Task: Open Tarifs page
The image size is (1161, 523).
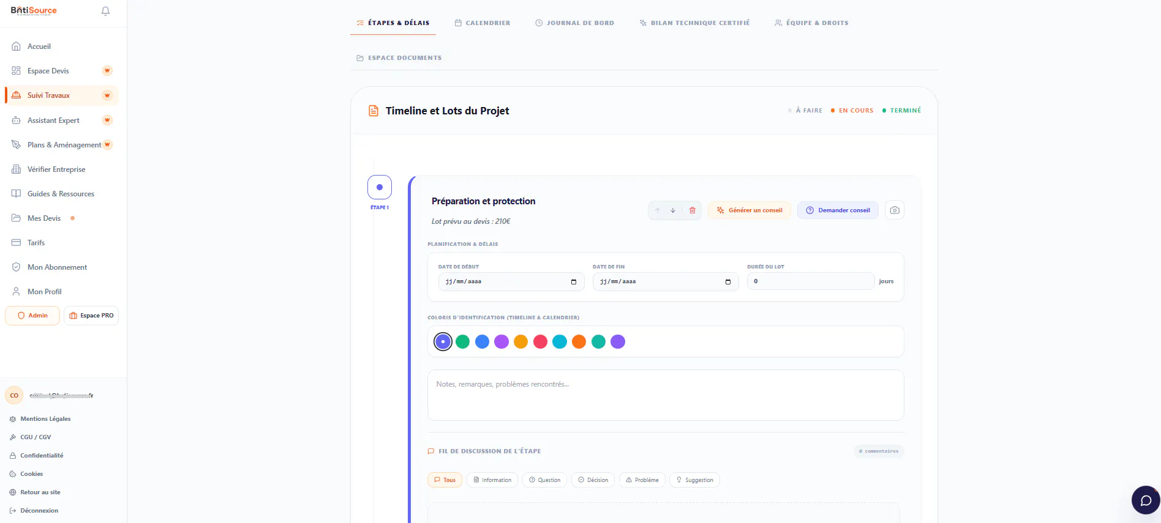Action: pyautogui.click(x=61, y=243)
